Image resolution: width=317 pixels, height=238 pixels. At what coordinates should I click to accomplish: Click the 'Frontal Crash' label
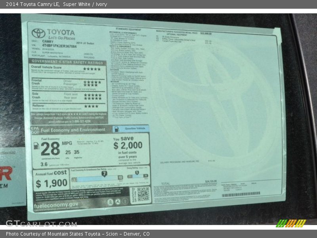pyautogui.click(x=36, y=82)
